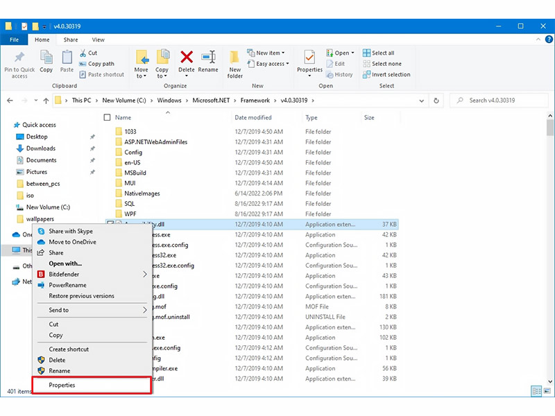Click the Bitdefender icon in context menu
The width and height of the screenshot is (555, 416).
pyautogui.click(x=42, y=274)
